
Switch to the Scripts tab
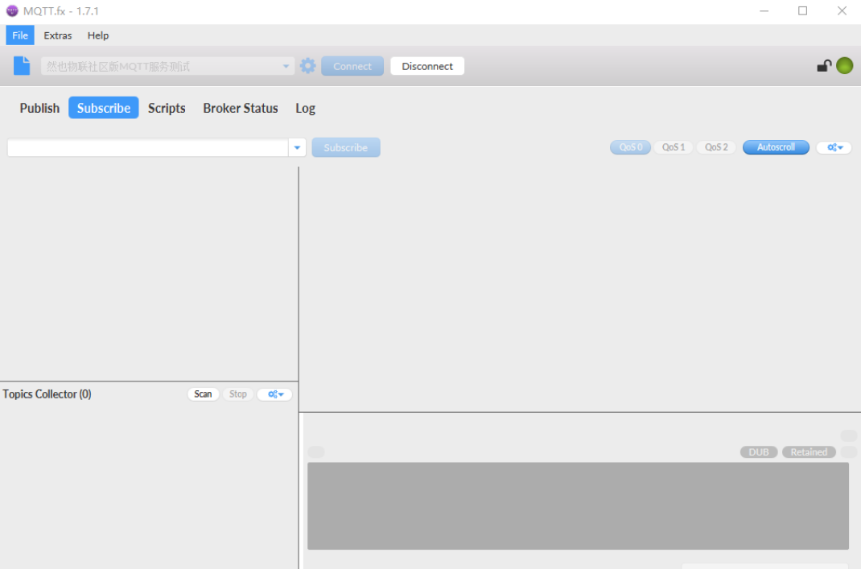(x=167, y=108)
